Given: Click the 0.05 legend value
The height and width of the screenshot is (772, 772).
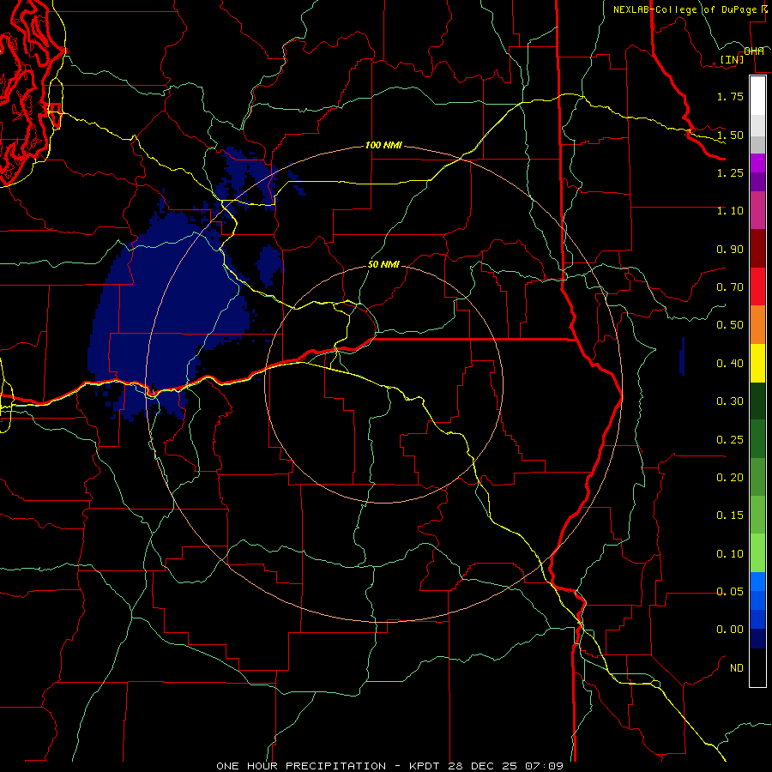Looking at the screenshot, I should coord(730,592).
